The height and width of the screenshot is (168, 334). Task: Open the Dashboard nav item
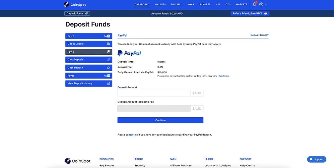142,4
